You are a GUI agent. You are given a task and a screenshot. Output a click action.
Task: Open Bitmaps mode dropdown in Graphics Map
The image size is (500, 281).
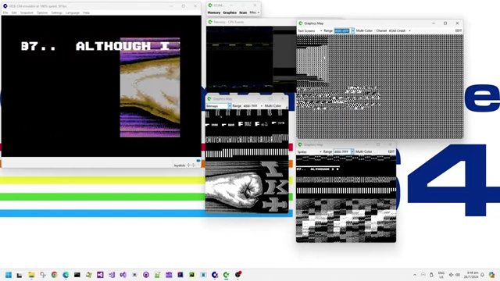219,106
